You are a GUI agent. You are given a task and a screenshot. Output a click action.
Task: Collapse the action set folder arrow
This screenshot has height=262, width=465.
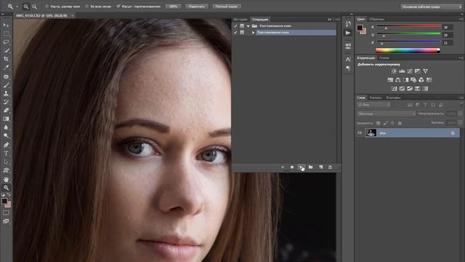248,26
